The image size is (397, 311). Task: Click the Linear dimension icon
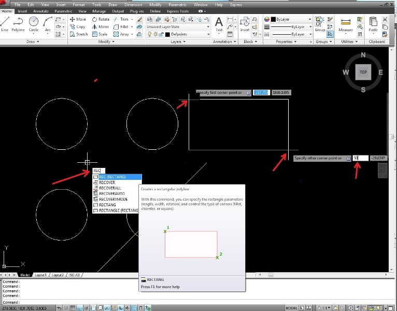230,19
